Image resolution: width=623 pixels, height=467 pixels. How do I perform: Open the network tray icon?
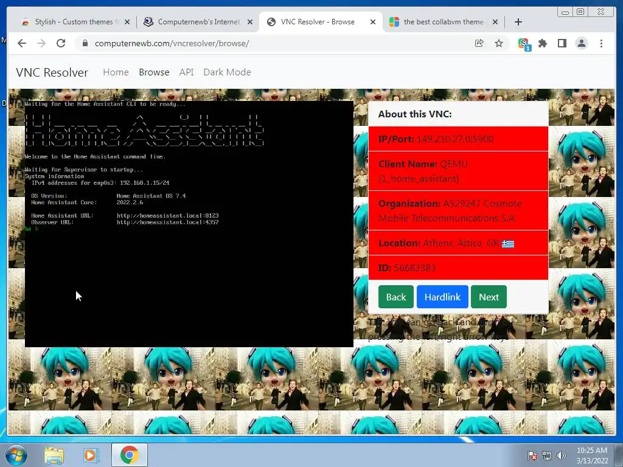pyautogui.click(x=547, y=455)
